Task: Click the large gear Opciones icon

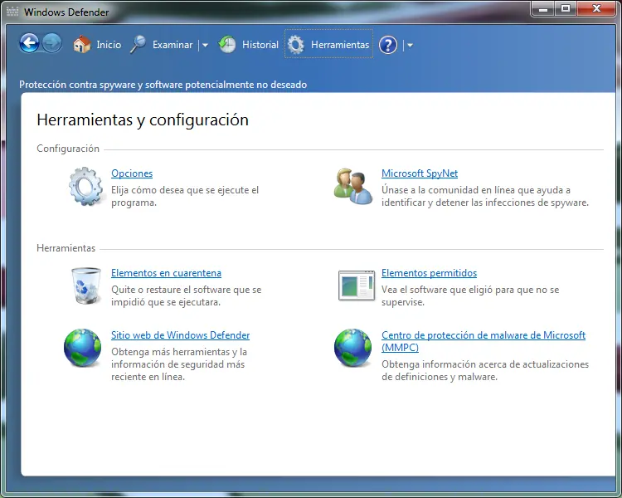Action: [85, 186]
